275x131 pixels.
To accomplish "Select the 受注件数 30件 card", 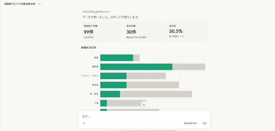I will coord(144,32).
